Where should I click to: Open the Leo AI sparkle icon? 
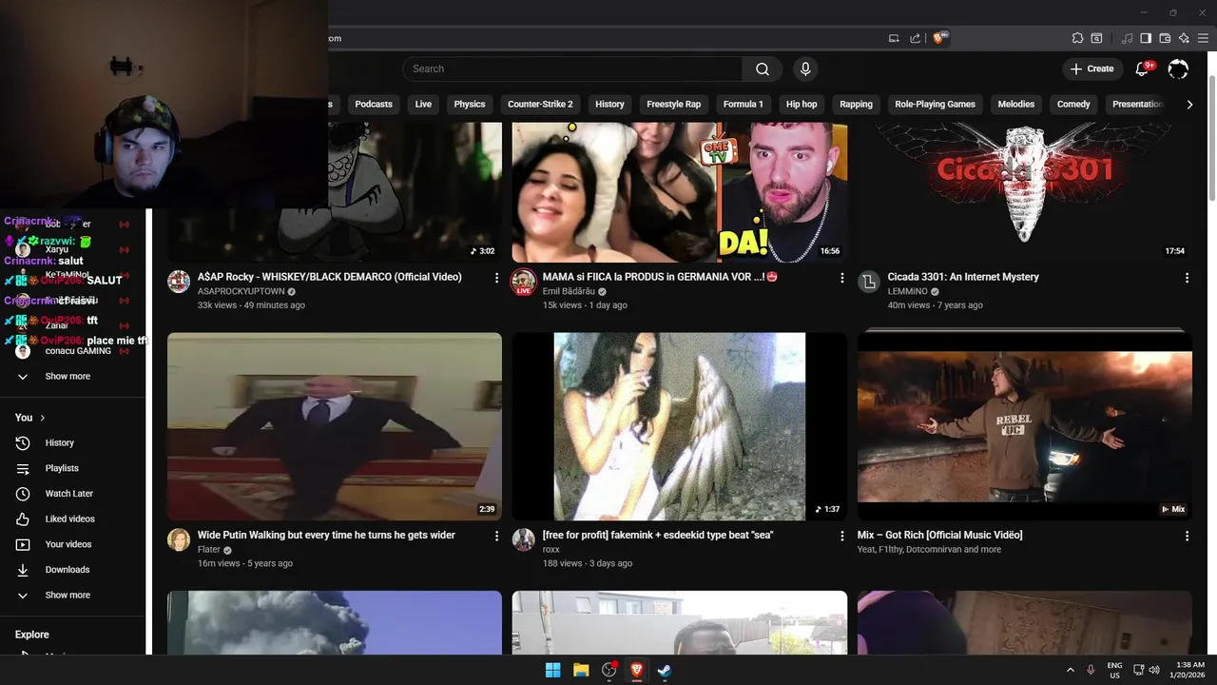click(x=1184, y=38)
